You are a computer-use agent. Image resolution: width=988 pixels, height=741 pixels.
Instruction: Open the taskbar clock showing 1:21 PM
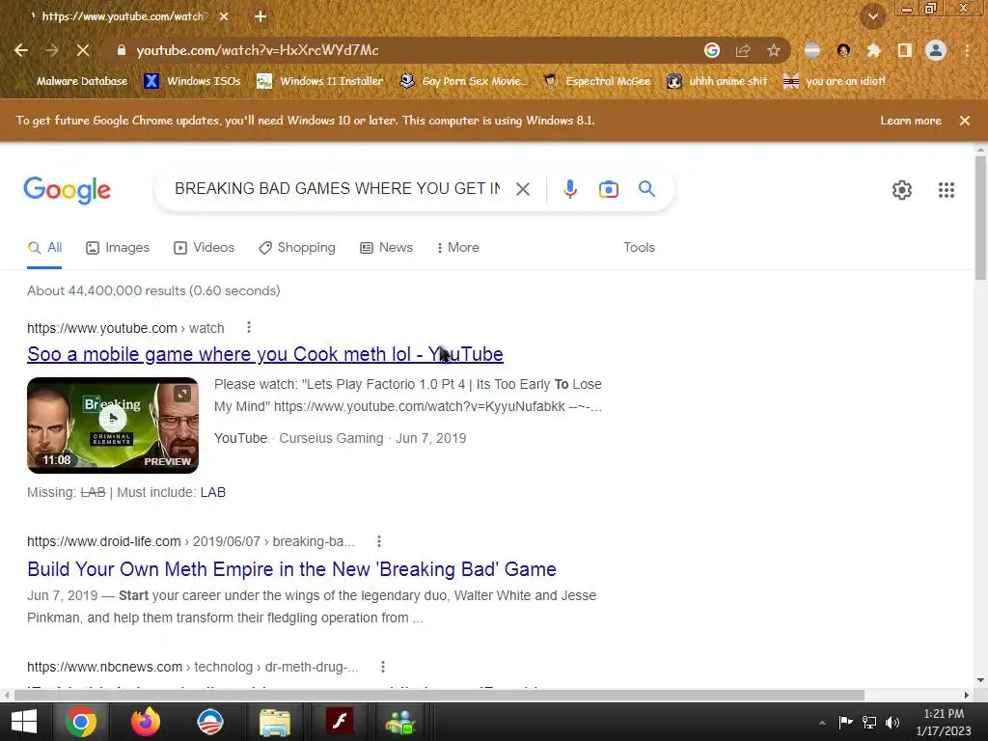[944, 722]
